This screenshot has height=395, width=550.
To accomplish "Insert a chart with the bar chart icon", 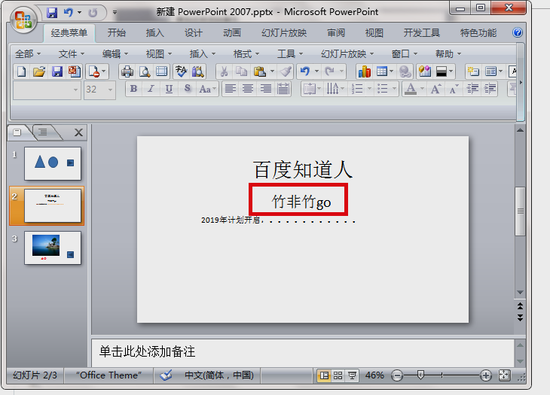I will (x=365, y=71).
